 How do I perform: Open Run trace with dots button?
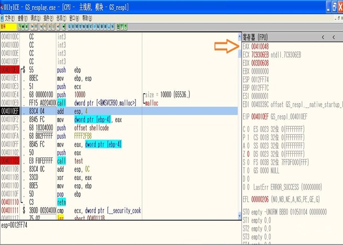tap(109, 27)
